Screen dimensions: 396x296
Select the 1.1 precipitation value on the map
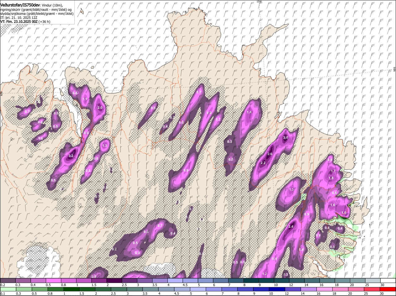[85, 99]
